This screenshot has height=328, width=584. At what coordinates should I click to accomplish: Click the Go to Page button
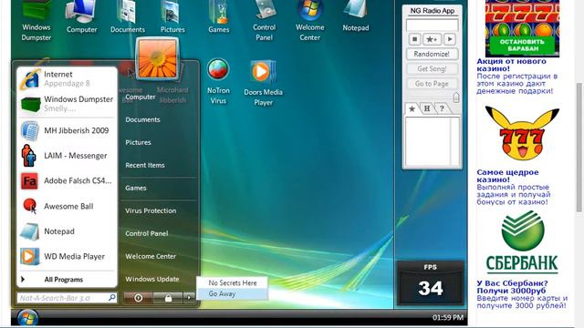click(432, 84)
